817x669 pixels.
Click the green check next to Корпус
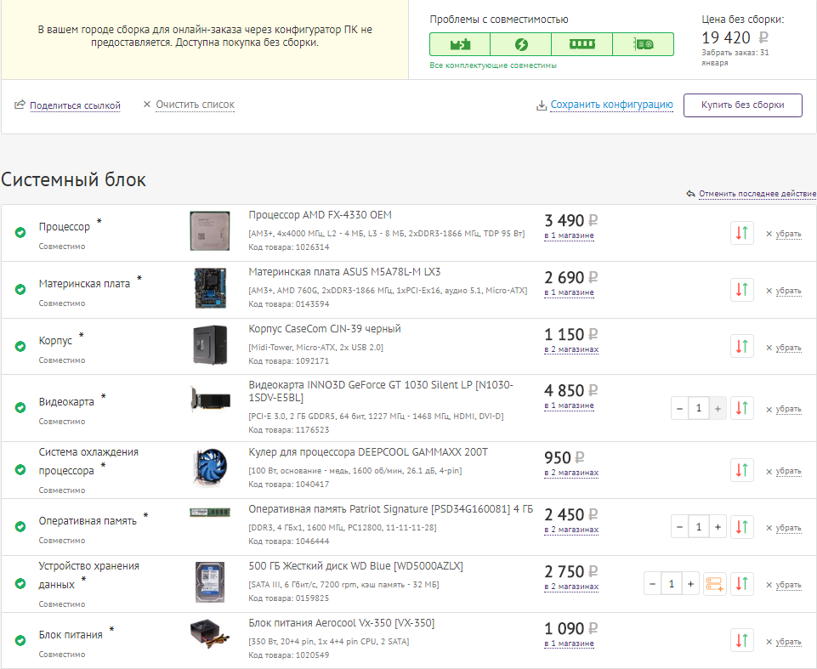pyautogui.click(x=20, y=346)
